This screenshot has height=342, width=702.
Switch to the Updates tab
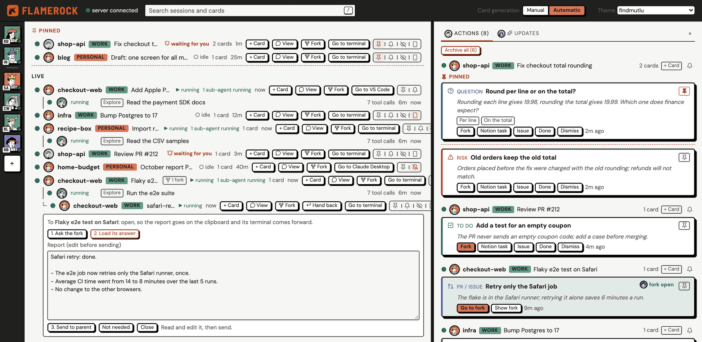click(518, 33)
